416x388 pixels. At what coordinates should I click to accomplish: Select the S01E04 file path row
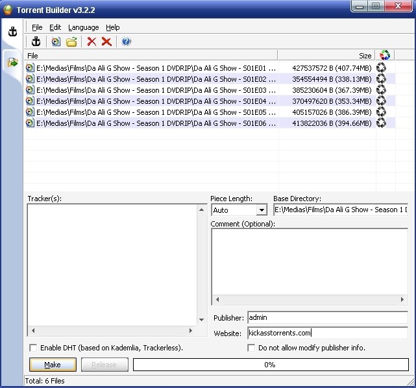click(156, 101)
